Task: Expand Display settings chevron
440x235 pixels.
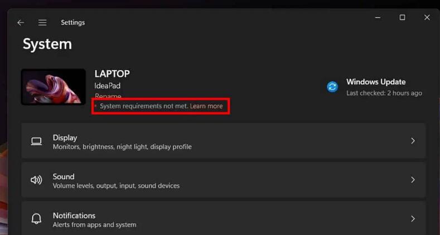Action: (413, 141)
